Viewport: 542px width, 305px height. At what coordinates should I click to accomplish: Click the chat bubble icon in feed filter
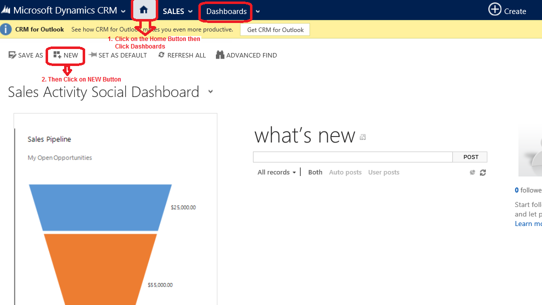(x=472, y=172)
